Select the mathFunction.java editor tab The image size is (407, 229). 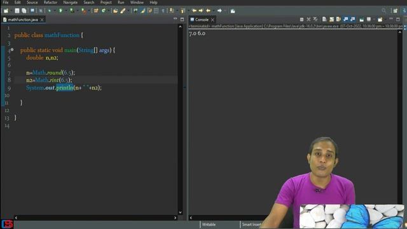tap(23, 20)
